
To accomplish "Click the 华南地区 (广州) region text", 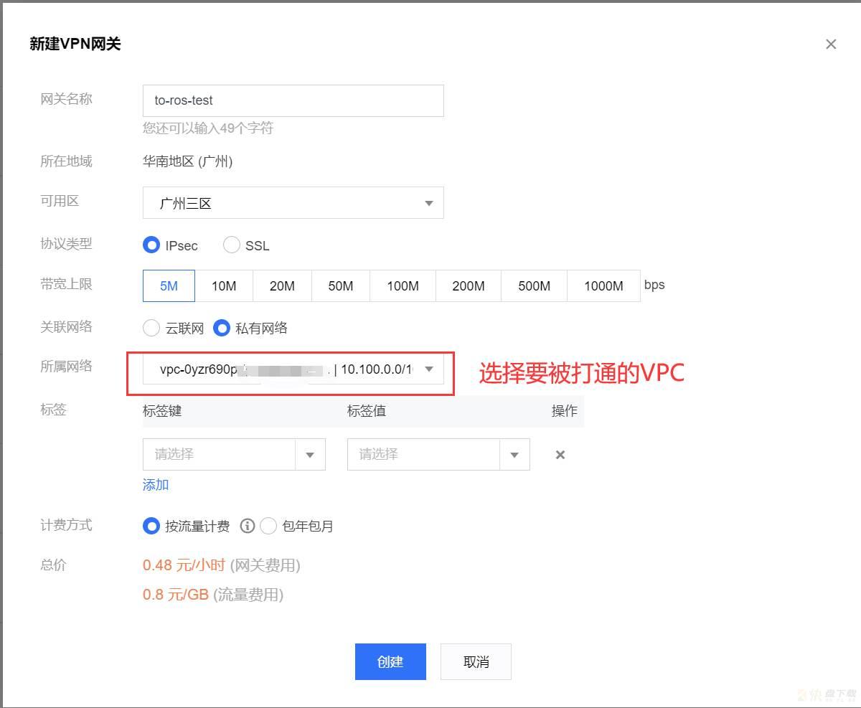I will (x=188, y=161).
